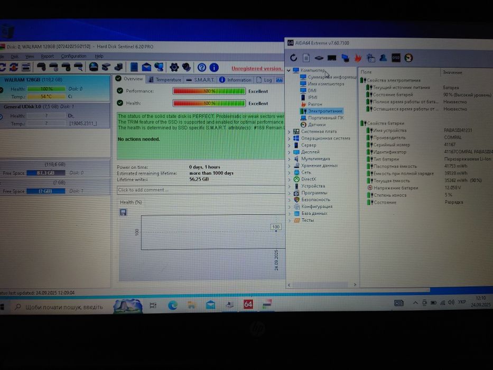Image resolution: width=493 pixels, height=370 pixels.
Task: Open Microsoft Edge from the taskbar
Action: click(173, 305)
